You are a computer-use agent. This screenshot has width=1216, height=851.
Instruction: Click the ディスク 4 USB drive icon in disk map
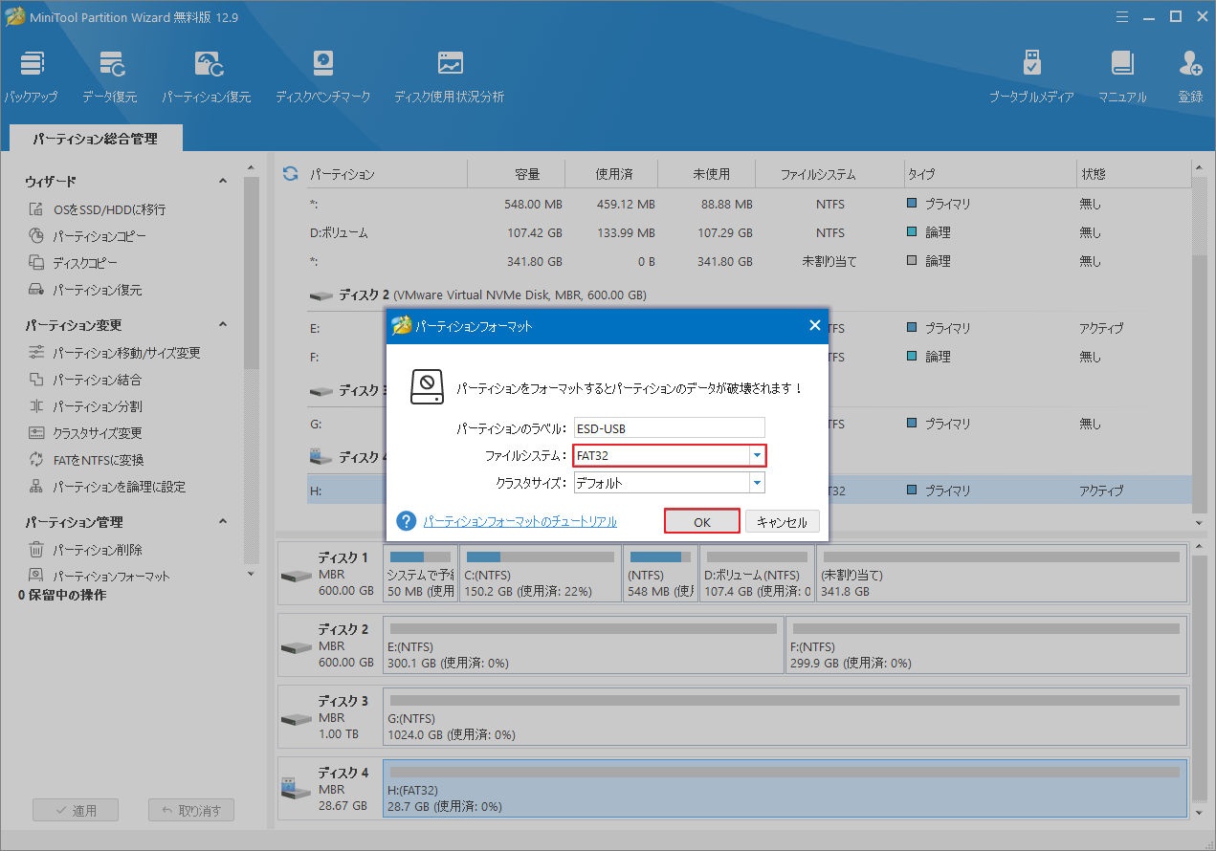pyautogui.click(x=295, y=789)
